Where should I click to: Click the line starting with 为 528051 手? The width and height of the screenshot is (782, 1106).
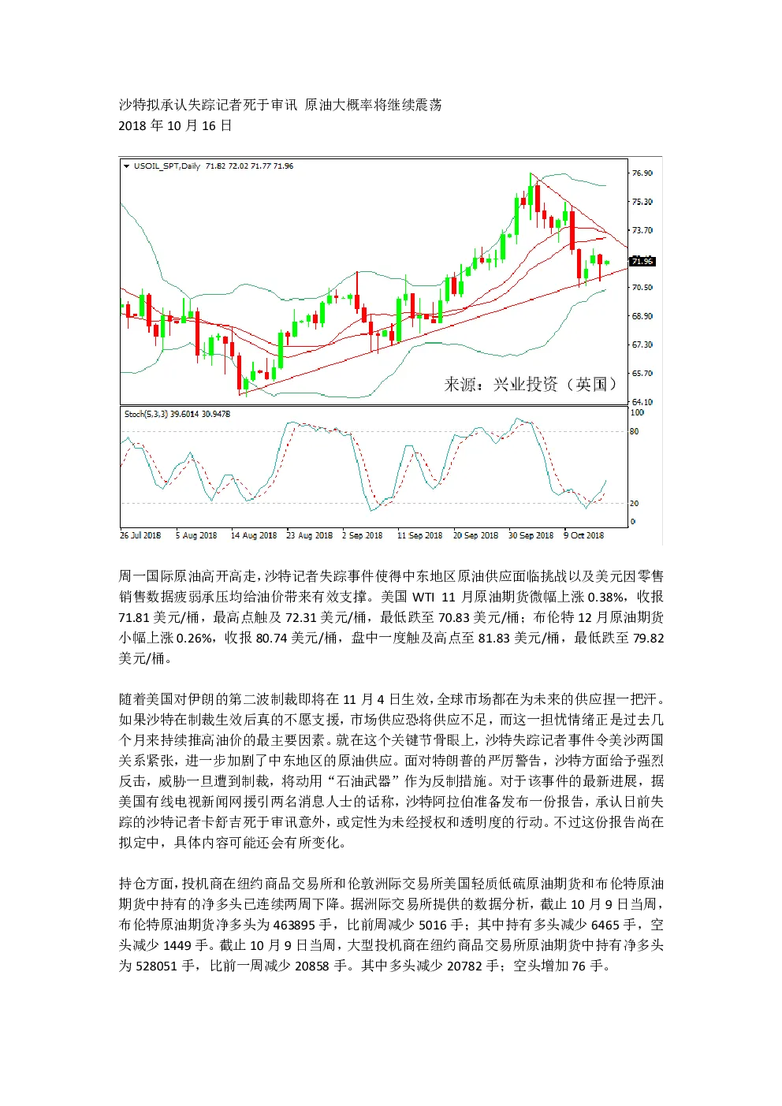(x=365, y=966)
